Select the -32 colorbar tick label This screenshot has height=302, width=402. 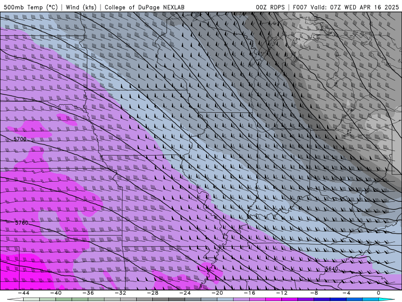point(121,293)
